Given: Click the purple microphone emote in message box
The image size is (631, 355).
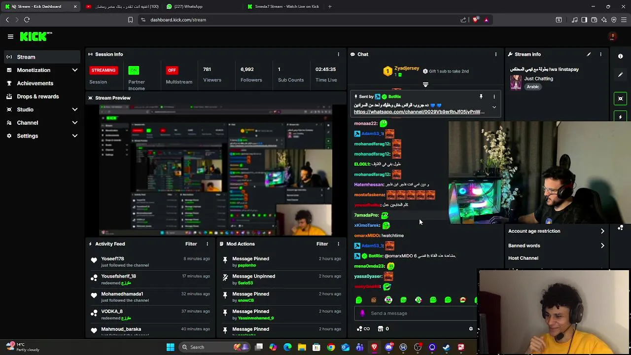Looking at the screenshot, I should [362, 313].
